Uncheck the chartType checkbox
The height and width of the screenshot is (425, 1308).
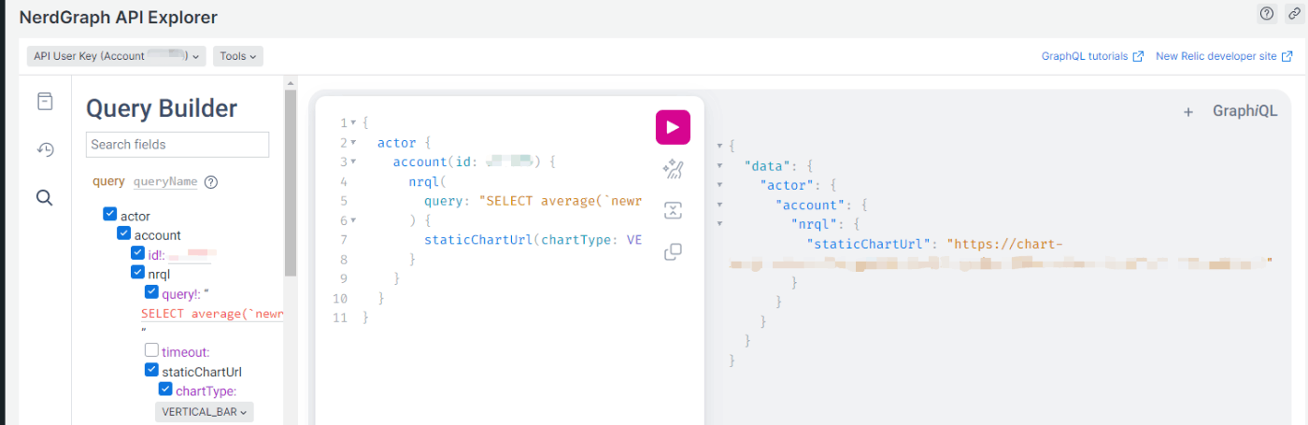pos(165,390)
